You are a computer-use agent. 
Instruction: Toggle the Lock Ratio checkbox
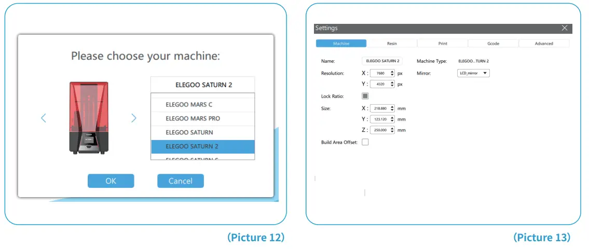coord(365,96)
